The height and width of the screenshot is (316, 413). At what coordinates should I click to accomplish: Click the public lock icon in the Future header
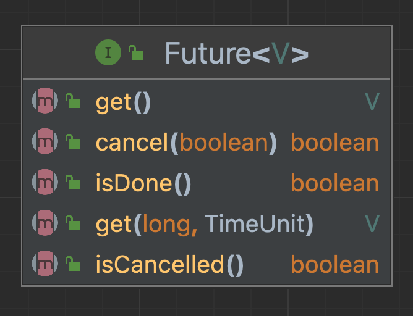[136, 52]
